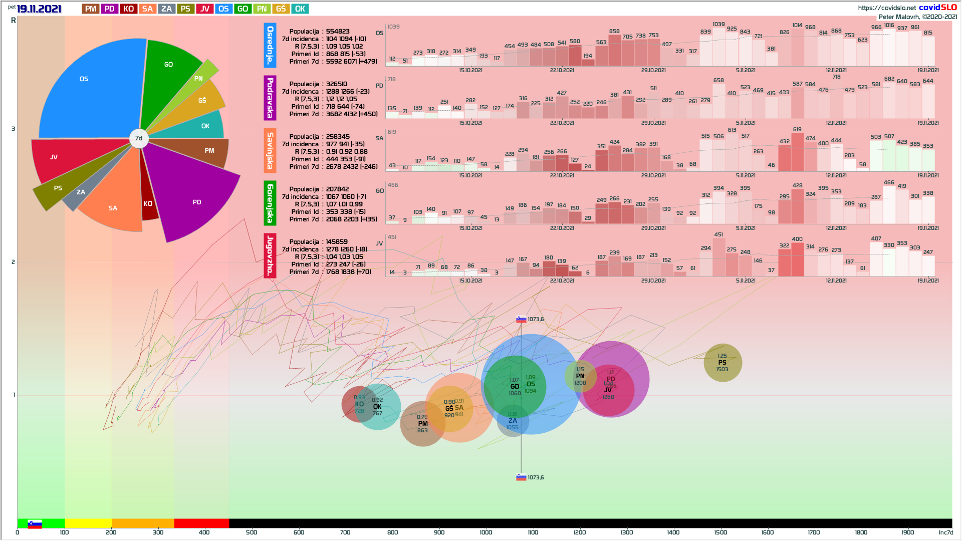Click the 19.11.2021 date heading

point(39,9)
